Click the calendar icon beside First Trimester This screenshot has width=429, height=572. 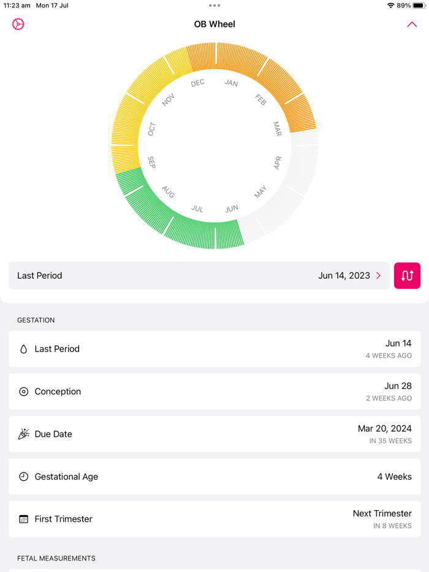(x=23, y=519)
